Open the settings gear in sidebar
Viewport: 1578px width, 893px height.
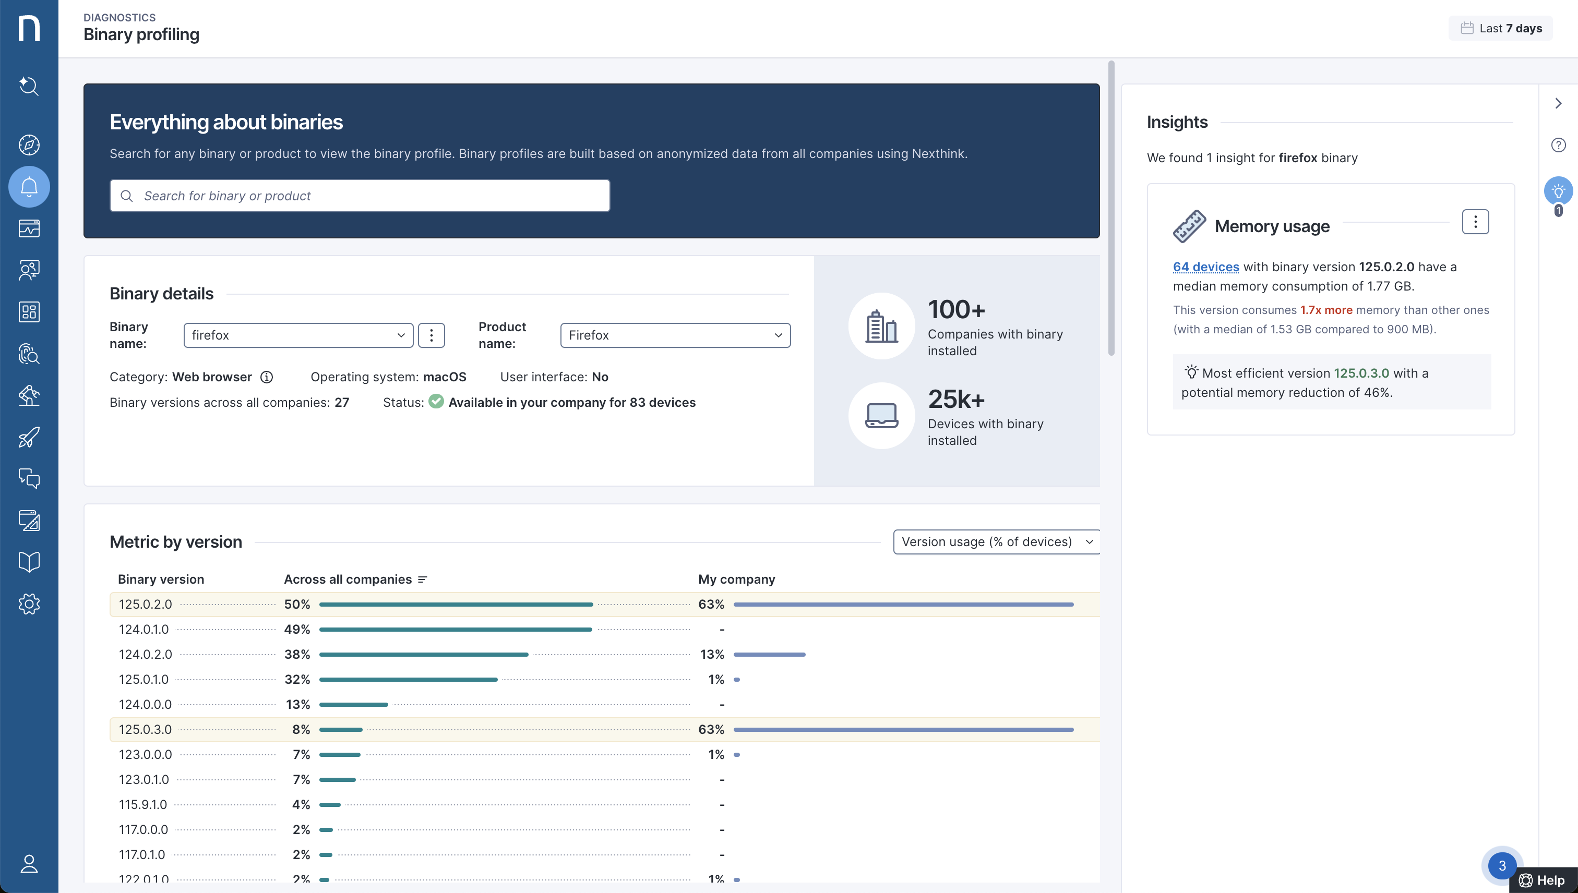click(x=29, y=604)
